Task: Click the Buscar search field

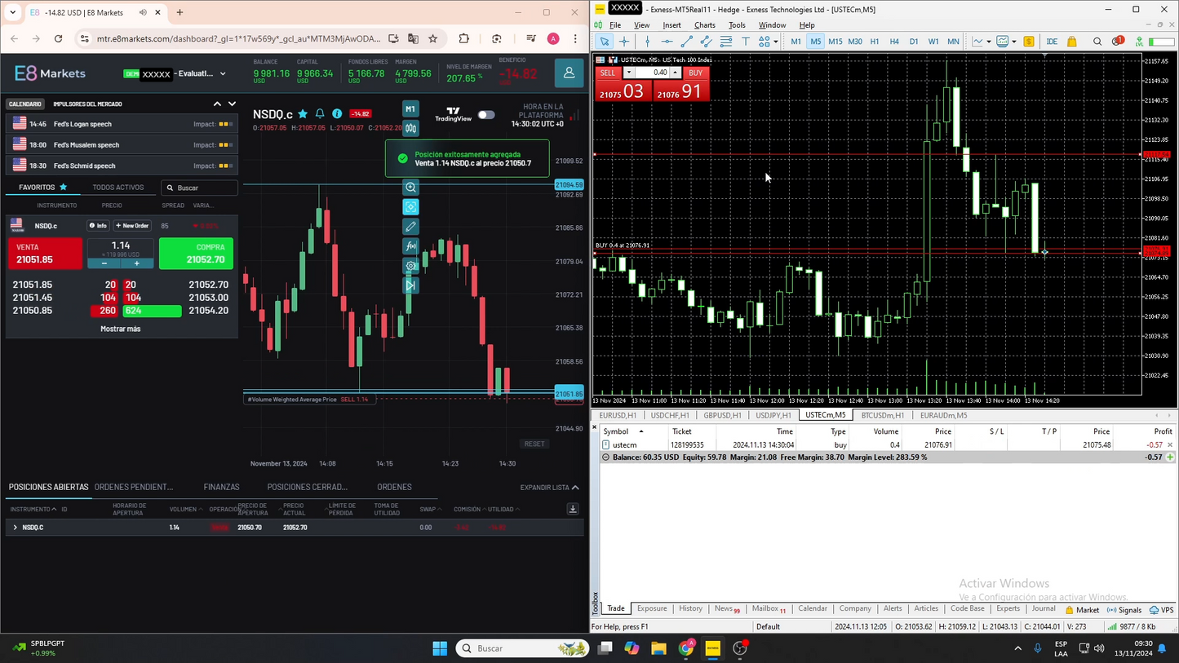Action: pos(198,188)
